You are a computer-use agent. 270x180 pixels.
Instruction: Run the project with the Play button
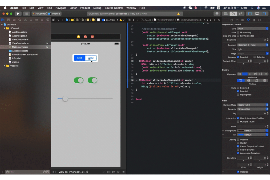(x=18, y=13)
